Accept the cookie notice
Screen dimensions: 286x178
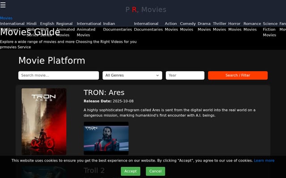pyautogui.click(x=130, y=171)
